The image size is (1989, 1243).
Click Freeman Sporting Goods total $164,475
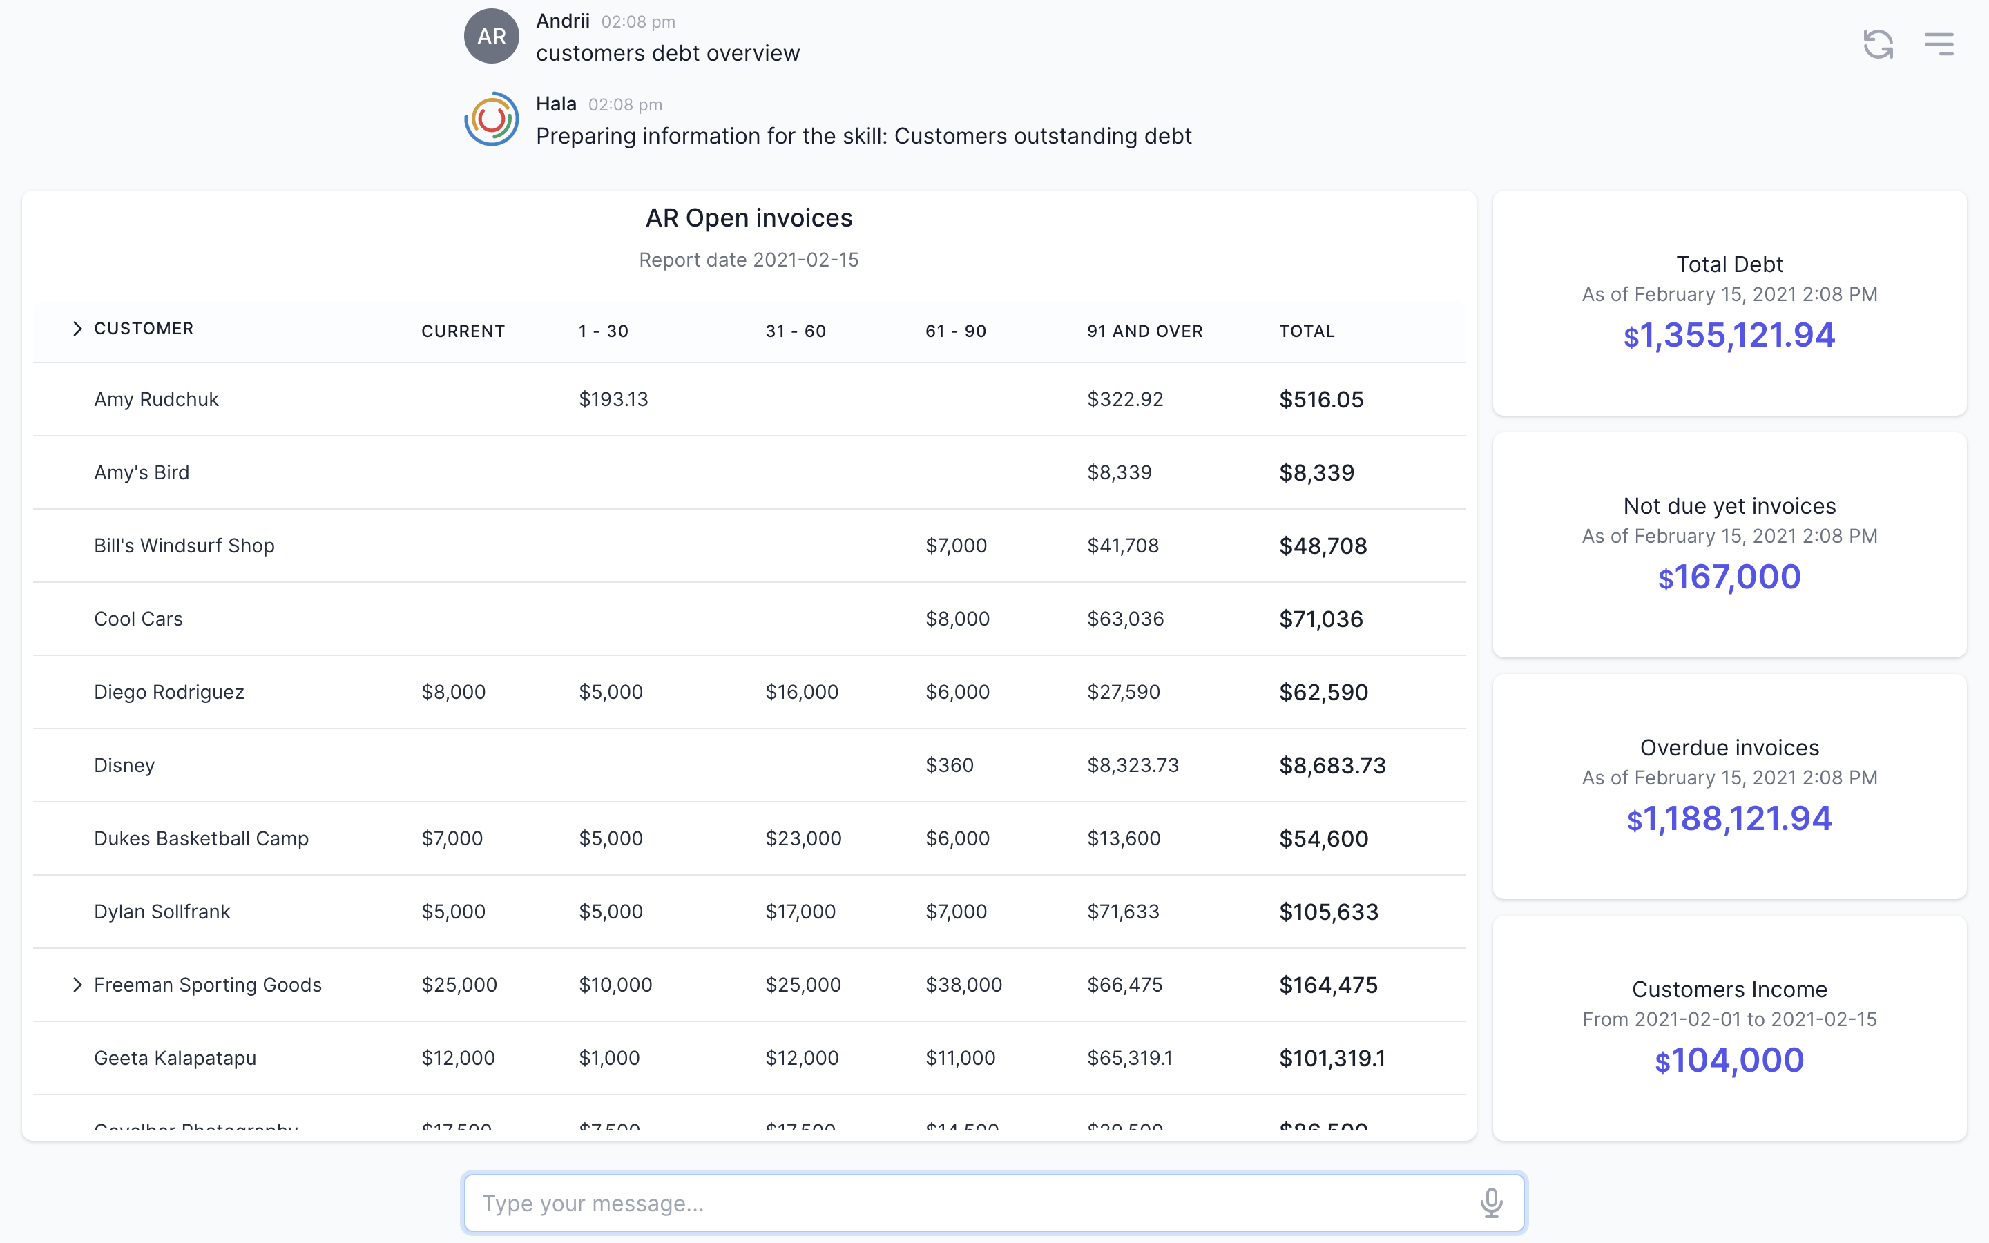pos(1328,985)
